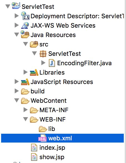
Task: Expand the JavaScript Resources node
Action: click(x=17, y=81)
